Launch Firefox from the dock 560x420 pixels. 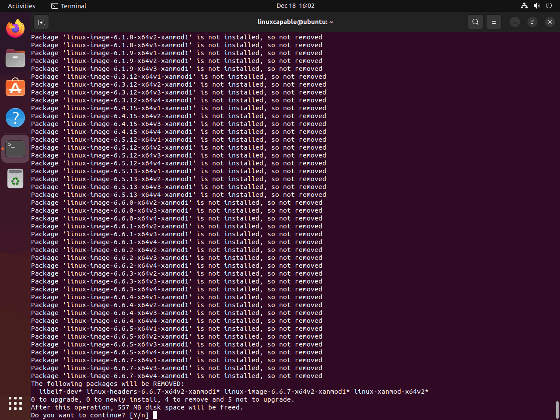point(15,28)
